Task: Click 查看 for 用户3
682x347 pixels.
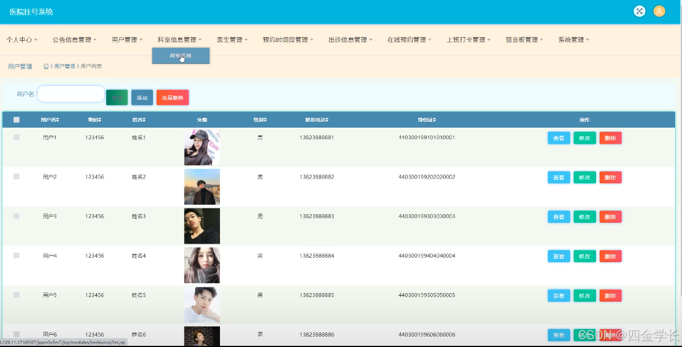Action: 558,216
